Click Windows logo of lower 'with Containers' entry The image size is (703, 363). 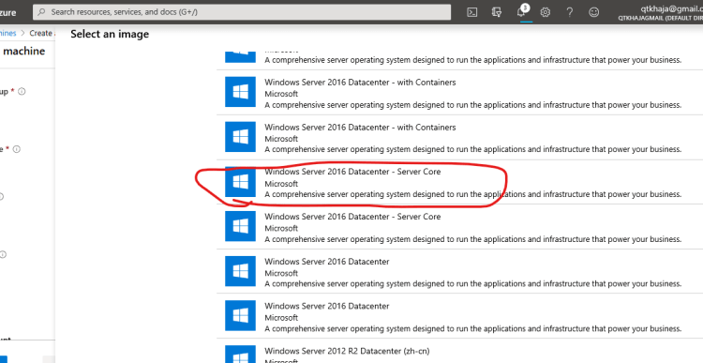click(240, 137)
